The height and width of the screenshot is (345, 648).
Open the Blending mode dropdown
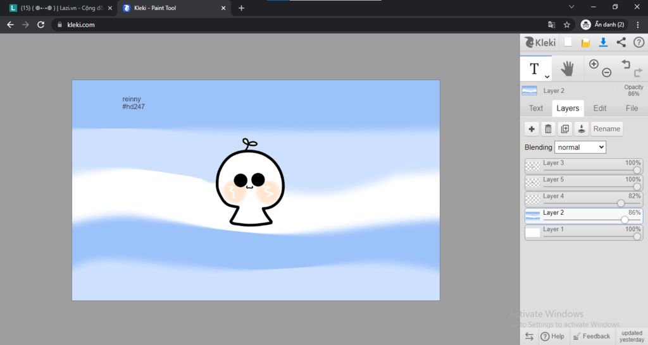580,147
